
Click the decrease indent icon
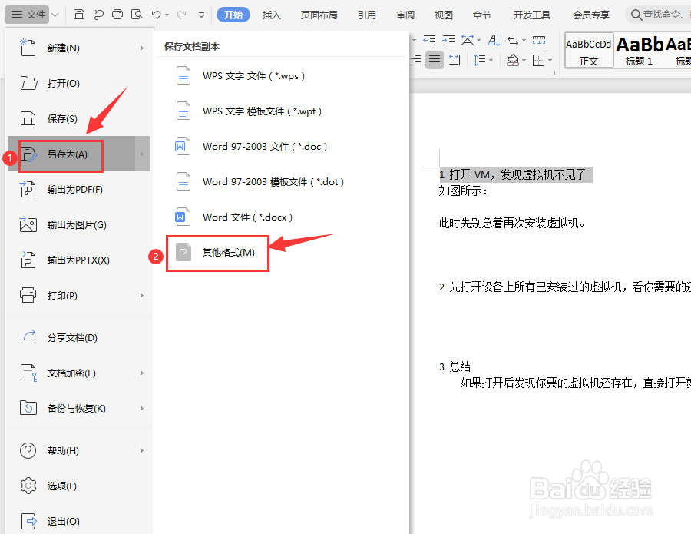pos(429,41)
